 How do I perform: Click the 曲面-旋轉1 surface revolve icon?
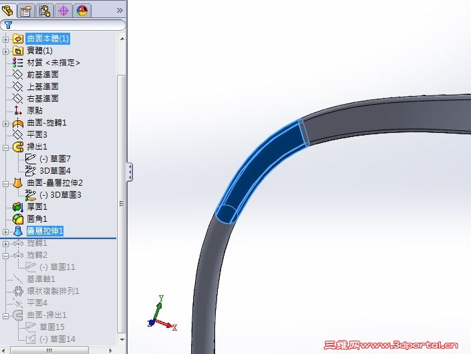pyautogui.click(x=18, y=123)
